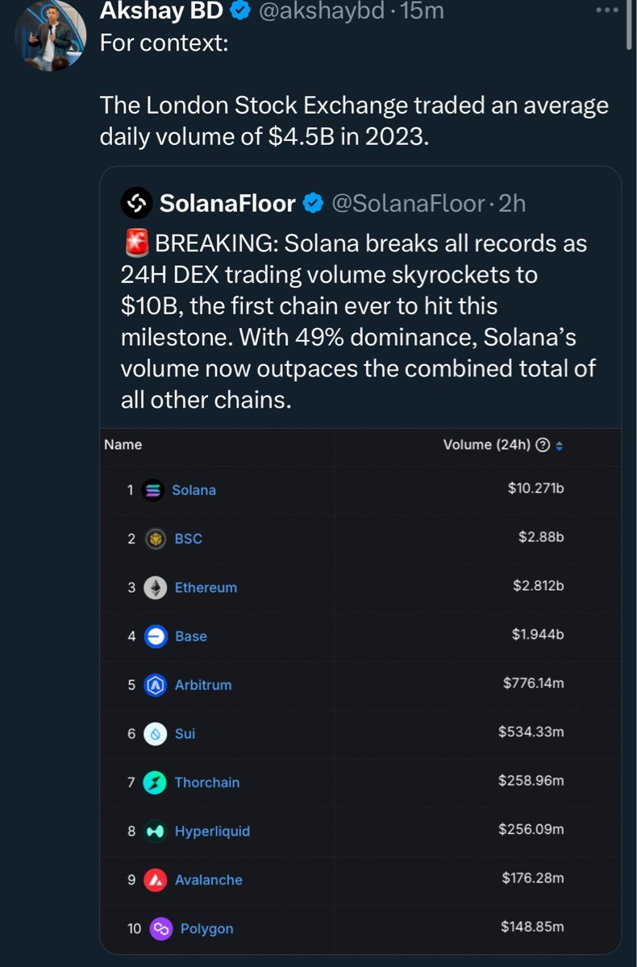Click SolanaFloor's round avatar logo
The image size is (637, 967).
(136, 204)
